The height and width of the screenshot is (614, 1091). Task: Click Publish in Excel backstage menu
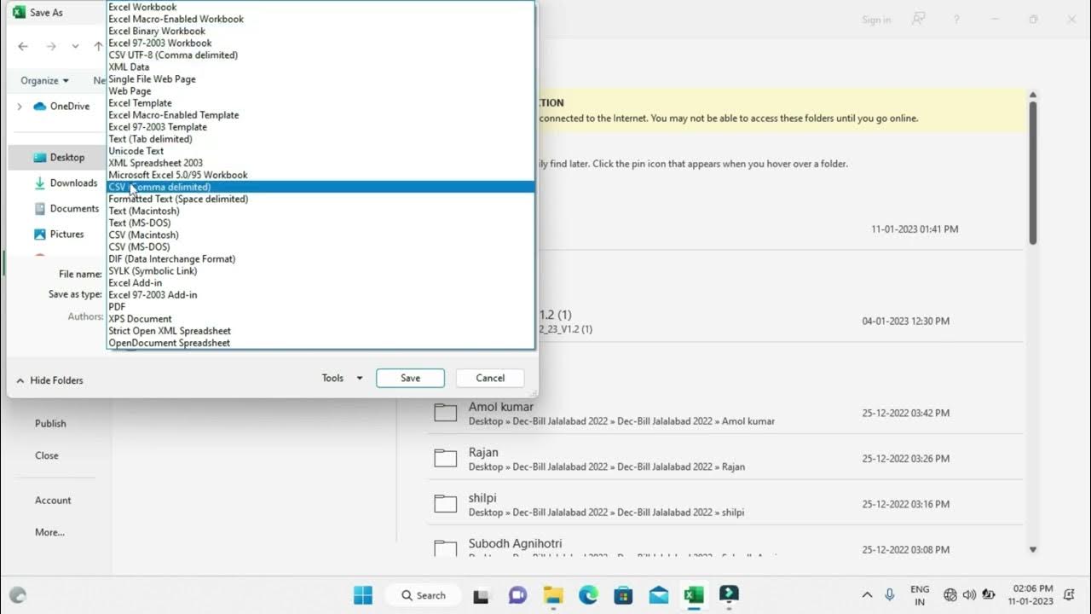pyautogui.click(x=50, y=423)
